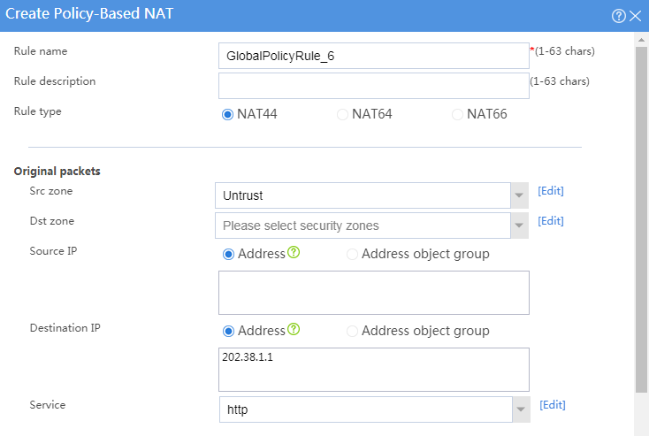The height and width of the screenshot is (436, 649).
Task: Click the Rule description input field
Action: [374, 86]
